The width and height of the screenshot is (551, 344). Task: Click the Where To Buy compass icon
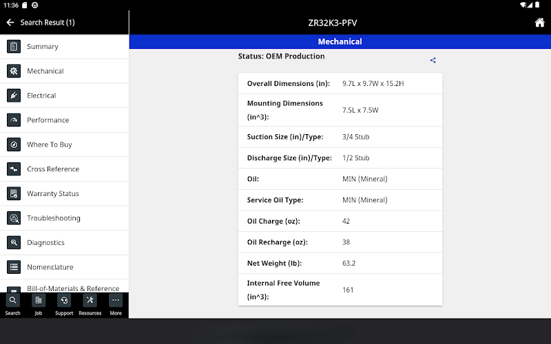tap(14, 144)
